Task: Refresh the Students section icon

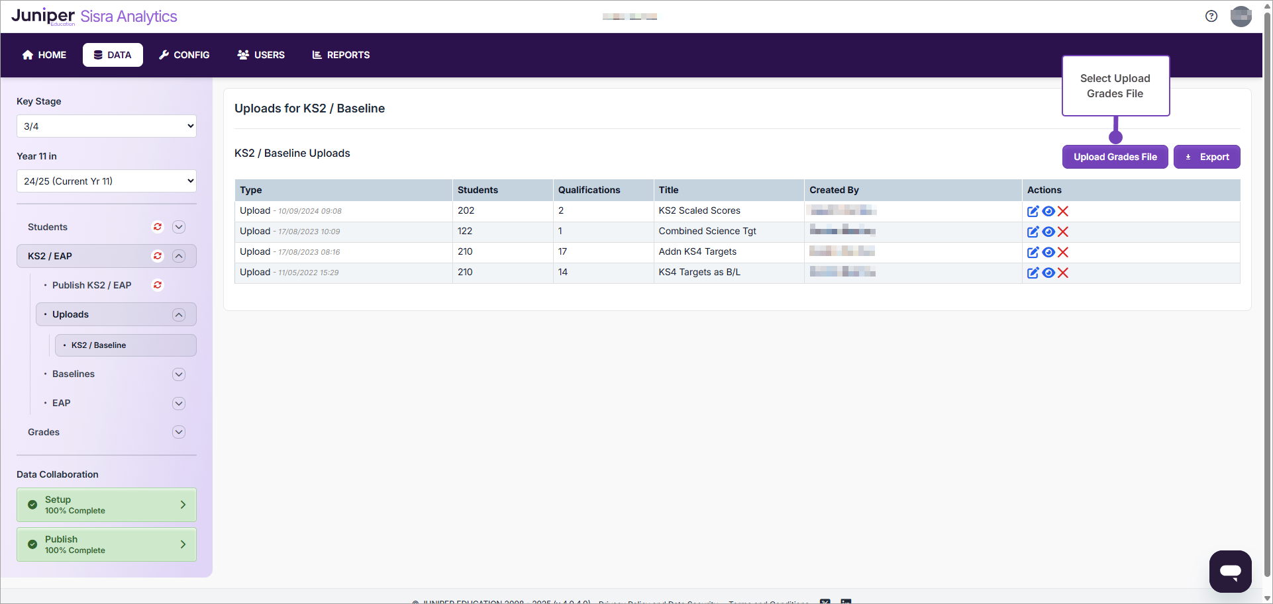Action: [158, 227]
